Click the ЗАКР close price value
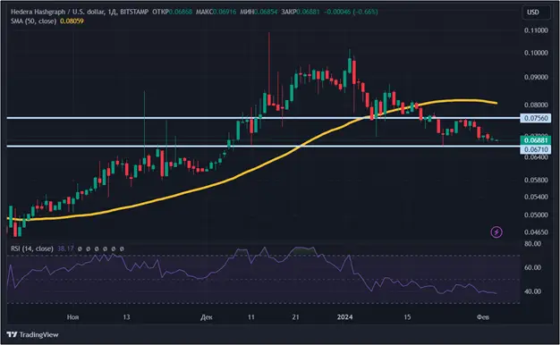The width and height of the screenshot is (560, 345). click(308, 12)
